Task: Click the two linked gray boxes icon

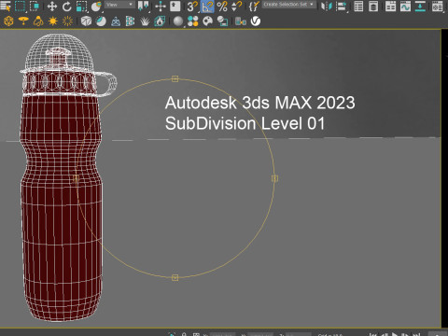Action: [x=241, y=21]
